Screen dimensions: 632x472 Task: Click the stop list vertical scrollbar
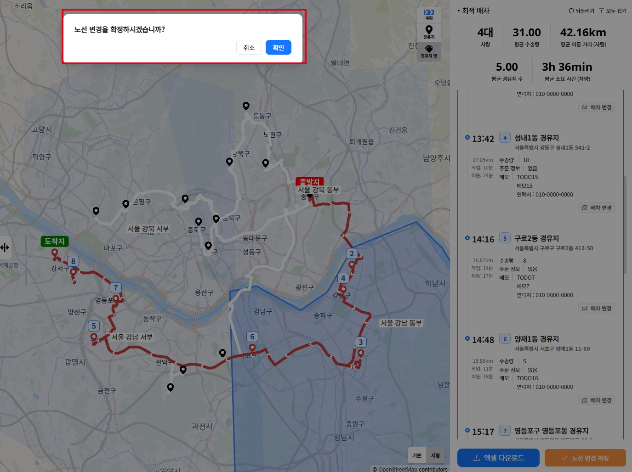point(625,225)
